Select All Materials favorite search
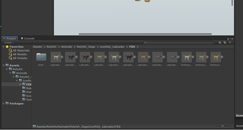The height and width of the screenshot is (130, 243). tap(21, 50)
